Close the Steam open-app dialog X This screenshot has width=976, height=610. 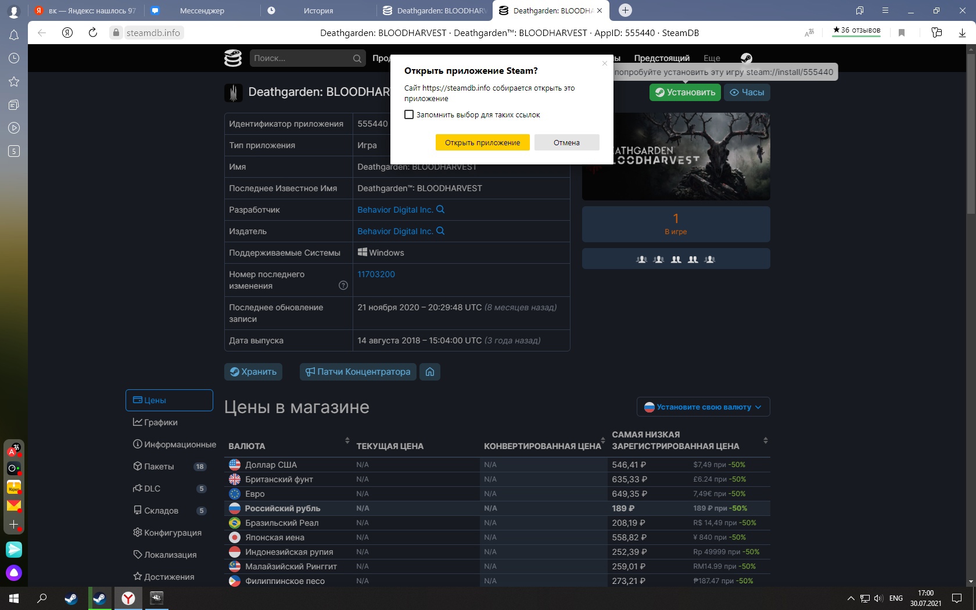coord(604,63)
